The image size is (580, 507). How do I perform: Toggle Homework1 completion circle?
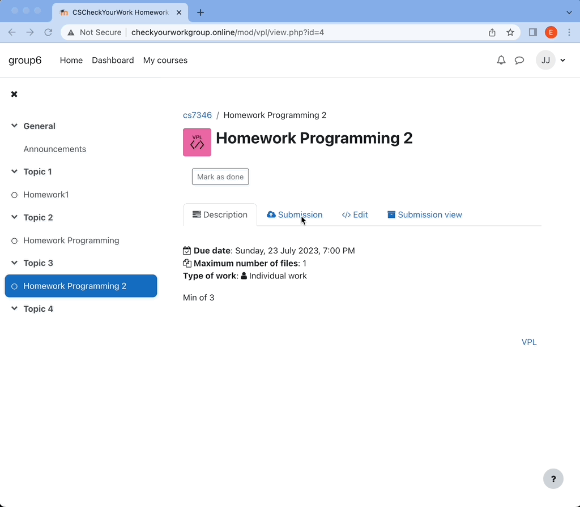coord(15,195)
